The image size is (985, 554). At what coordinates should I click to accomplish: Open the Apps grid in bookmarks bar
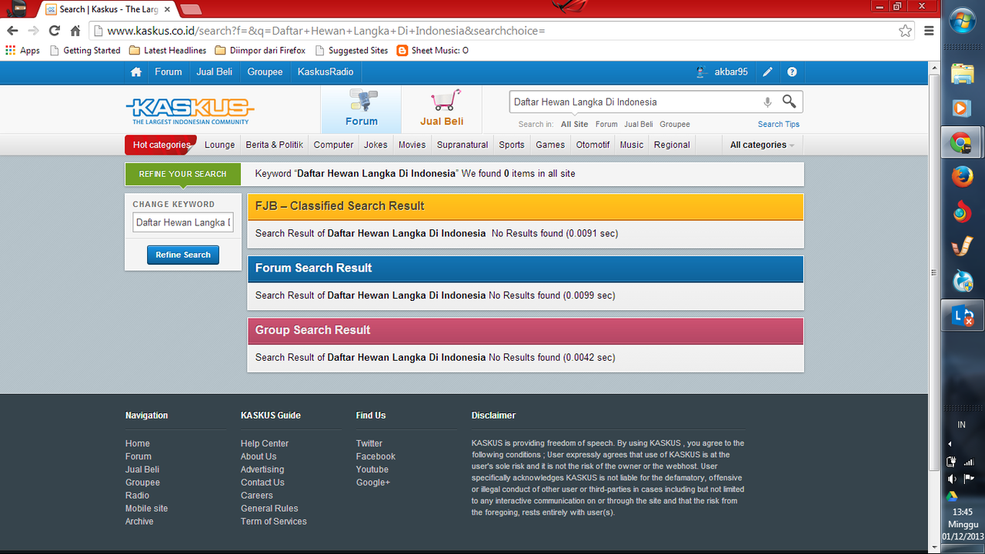coord(23,51)
